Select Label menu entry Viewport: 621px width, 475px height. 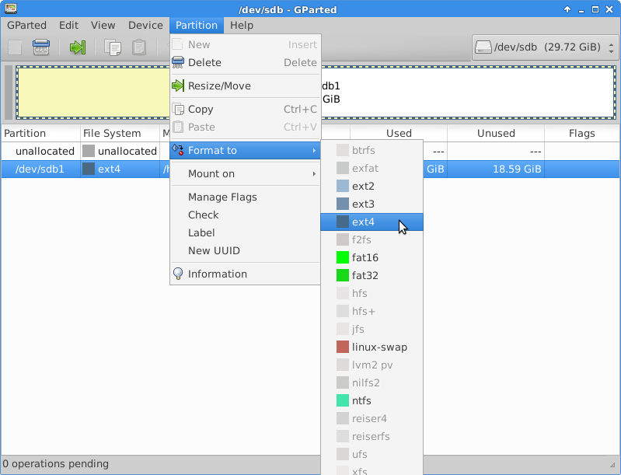point(245,233)
